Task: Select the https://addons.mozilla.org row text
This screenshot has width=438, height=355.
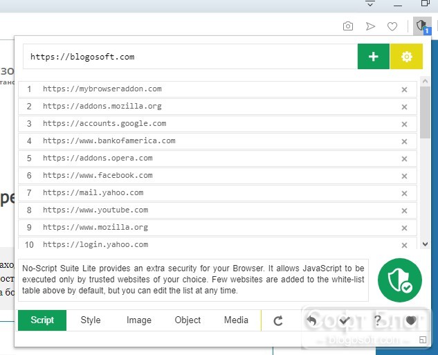Action: tap(102, 107)
